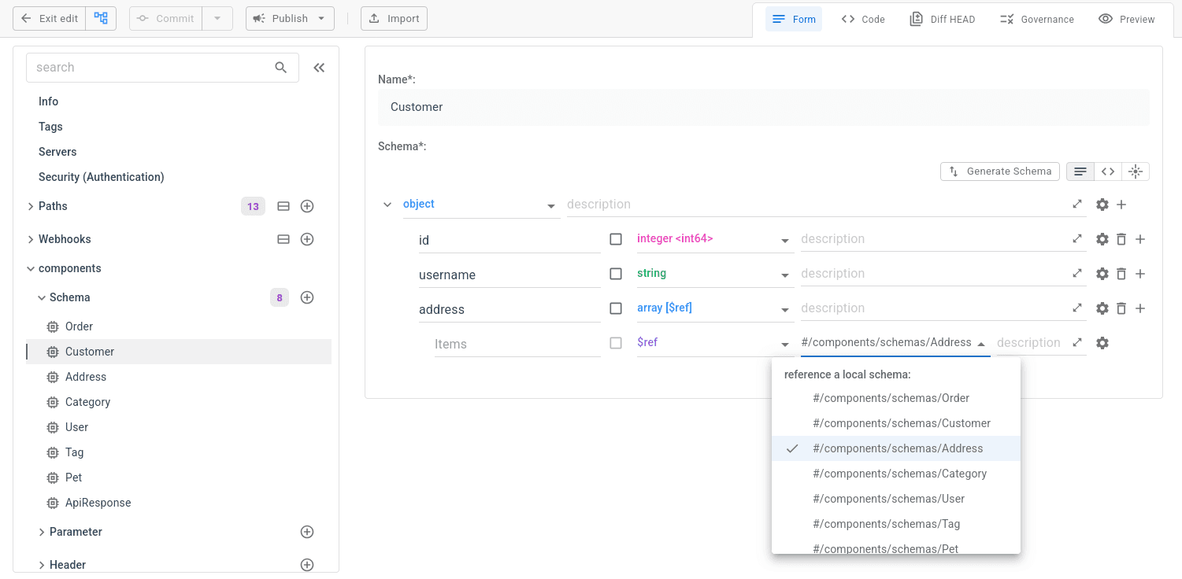Add a new webhook with plus icon
1182x579 pixels.
(x=308, y=239)
